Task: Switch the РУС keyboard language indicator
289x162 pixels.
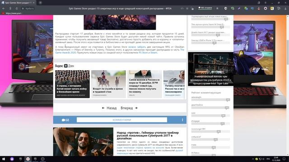Action: 268,159
